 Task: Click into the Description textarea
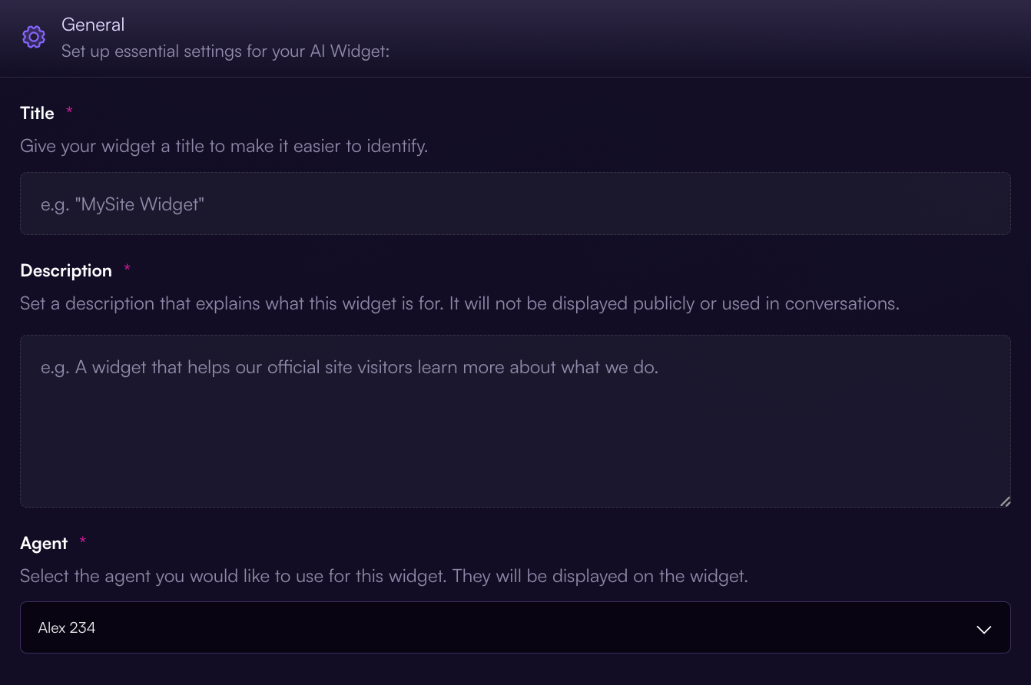coord(515,421)
